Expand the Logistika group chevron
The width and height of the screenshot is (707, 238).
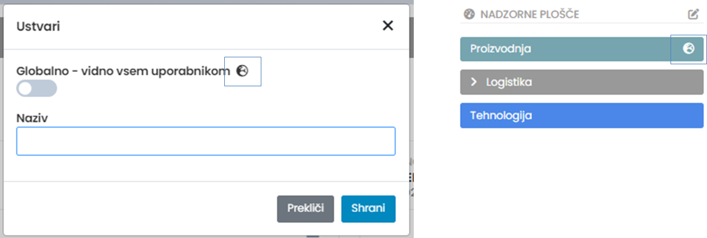pos(473,82)
